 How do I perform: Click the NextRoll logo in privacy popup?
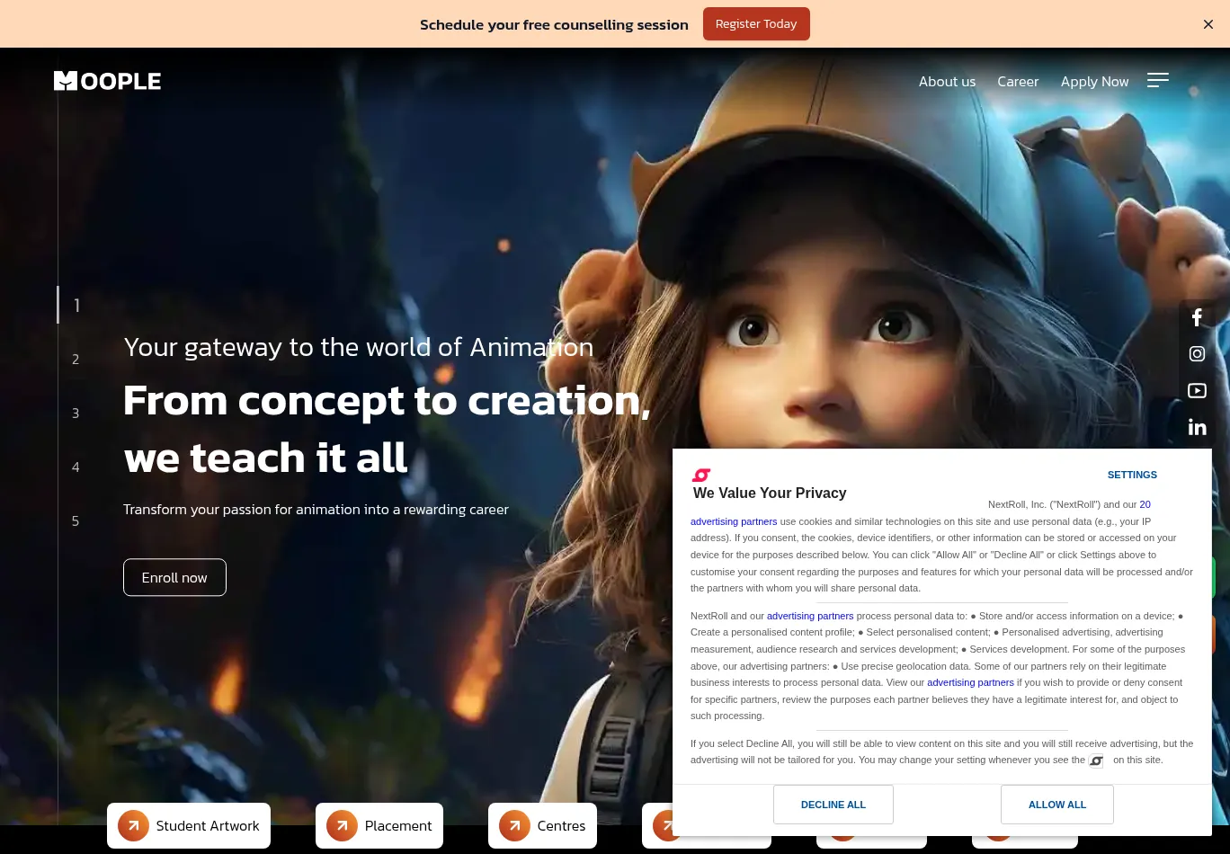pyautogui.click(x=701, y=475)
